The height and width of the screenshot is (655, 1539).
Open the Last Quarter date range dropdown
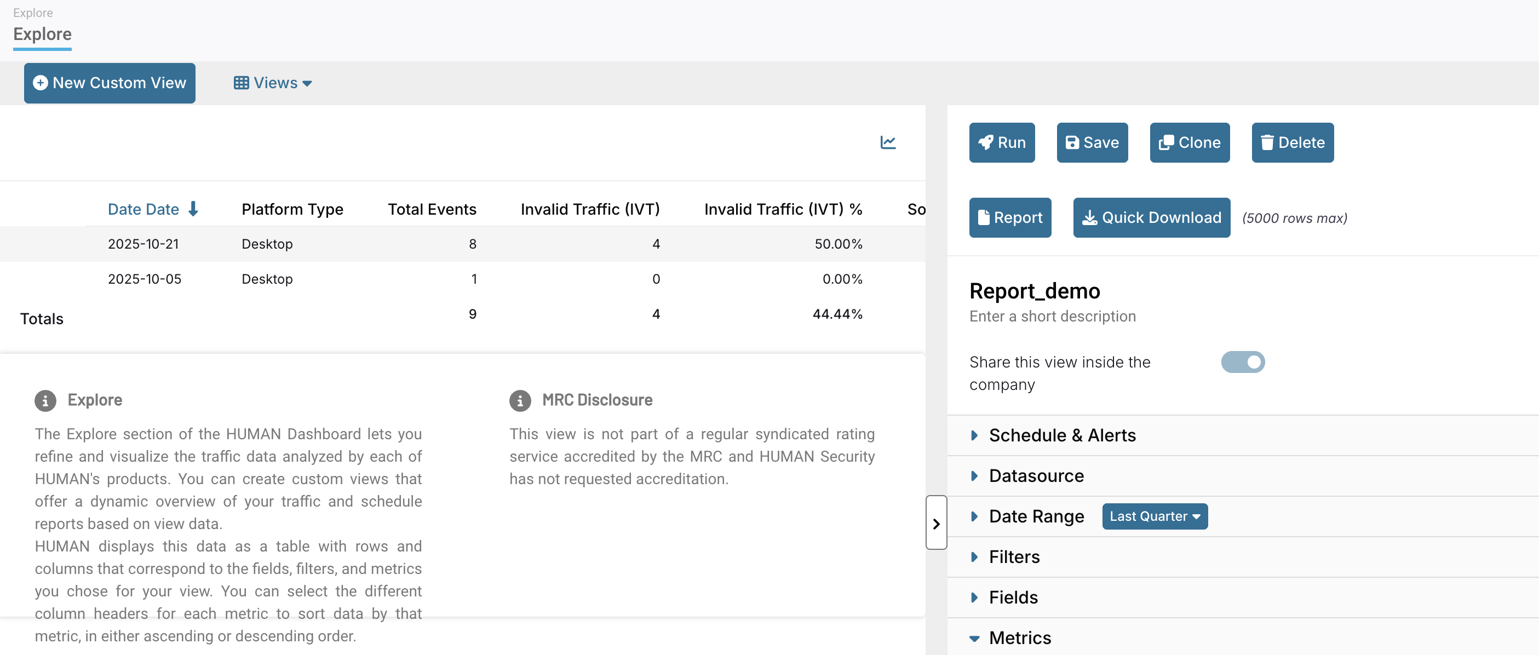point(1153,516)
